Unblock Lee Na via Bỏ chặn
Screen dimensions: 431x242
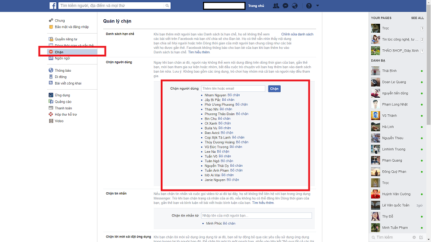[x=223, y=151]
